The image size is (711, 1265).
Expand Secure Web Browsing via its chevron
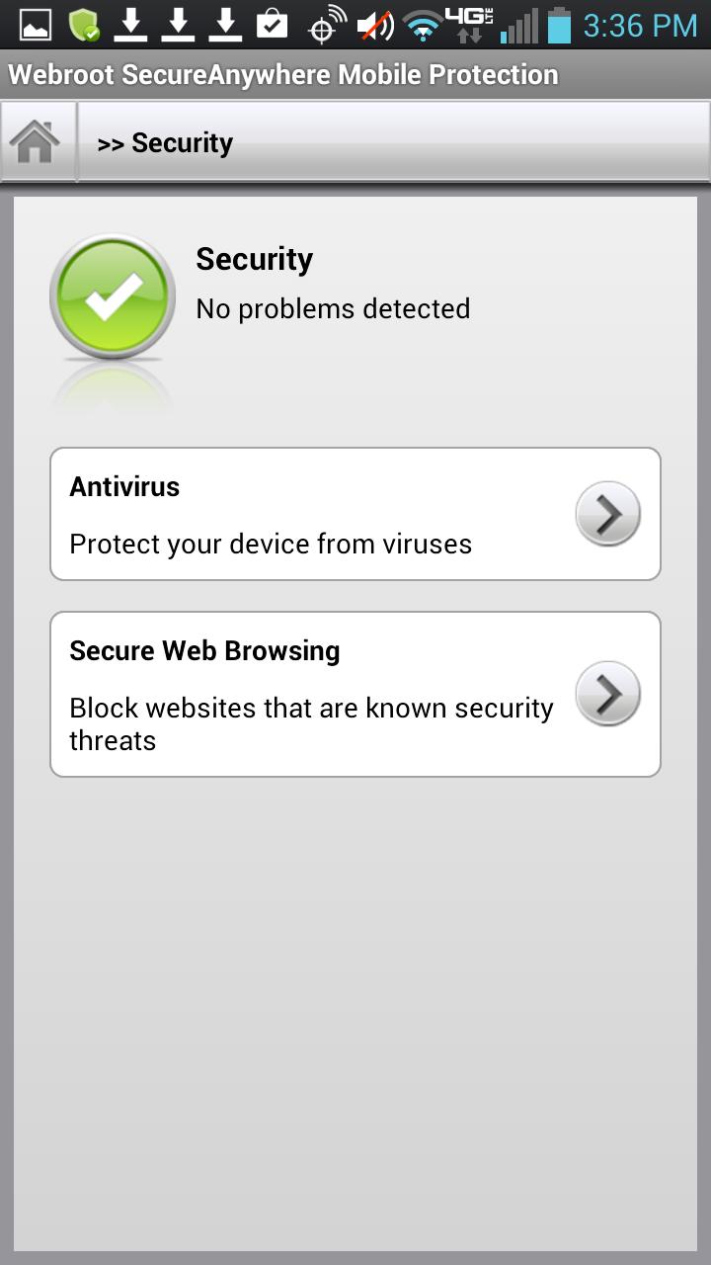point(607,693)
